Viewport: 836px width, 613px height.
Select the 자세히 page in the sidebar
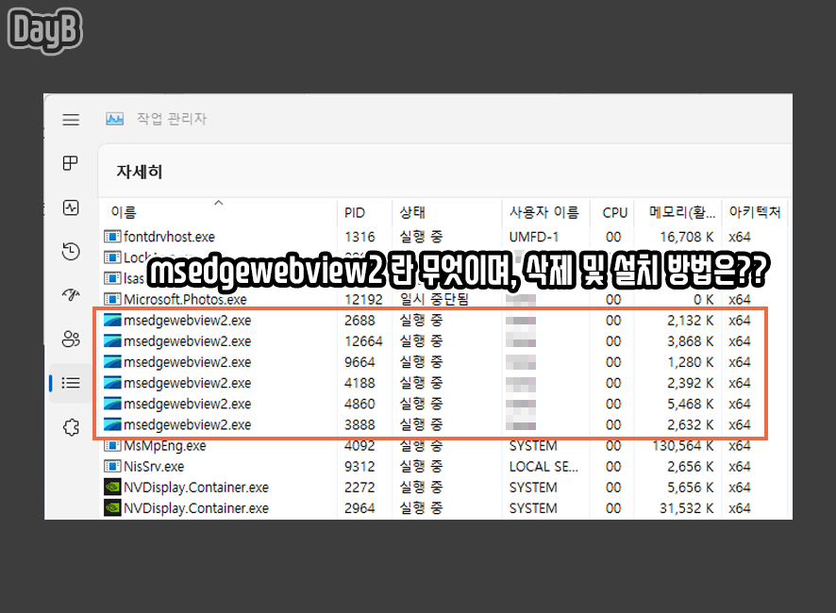pyautogui.click(x=70, y=383)
